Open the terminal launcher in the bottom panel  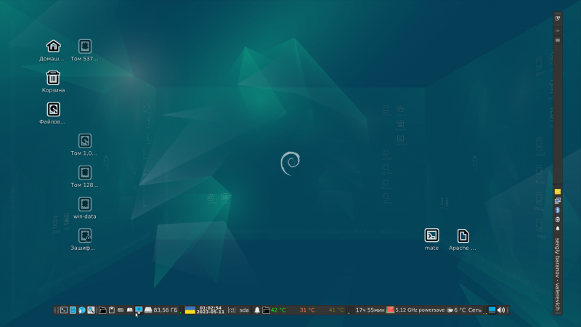pyautogui.click(x=63, y=310)
